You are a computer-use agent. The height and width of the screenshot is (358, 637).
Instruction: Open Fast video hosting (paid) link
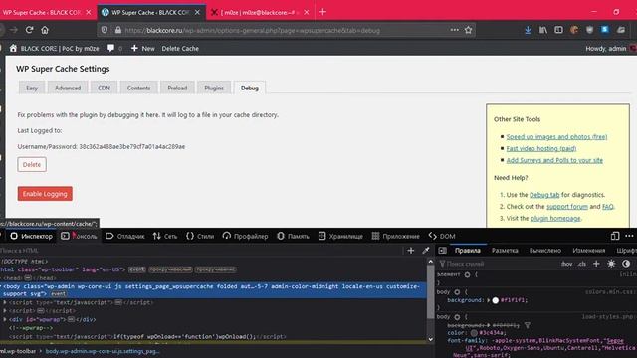click(x=541, y=148)
